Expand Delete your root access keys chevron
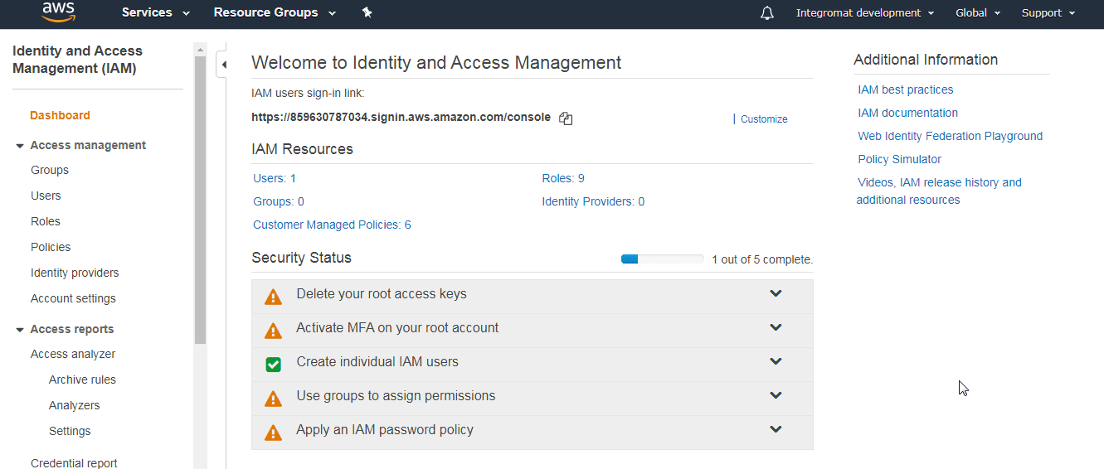This screenshot has width=1104, height=469. 776,293
